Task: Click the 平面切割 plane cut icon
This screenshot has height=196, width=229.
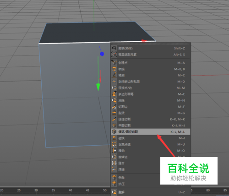Action: coord(114,125)
